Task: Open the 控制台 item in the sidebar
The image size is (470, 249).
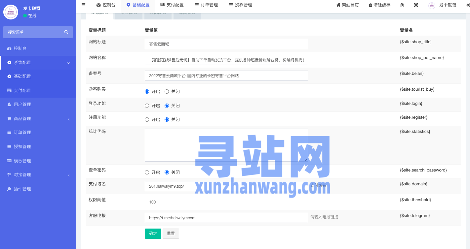Action: [38, 48]
